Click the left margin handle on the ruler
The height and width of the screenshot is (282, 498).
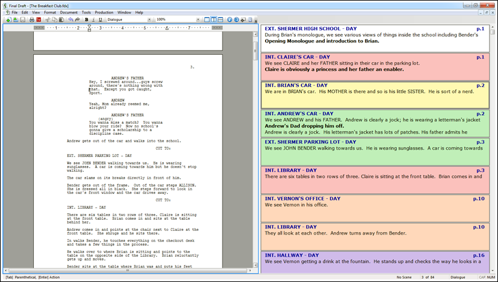click(39, 28)
